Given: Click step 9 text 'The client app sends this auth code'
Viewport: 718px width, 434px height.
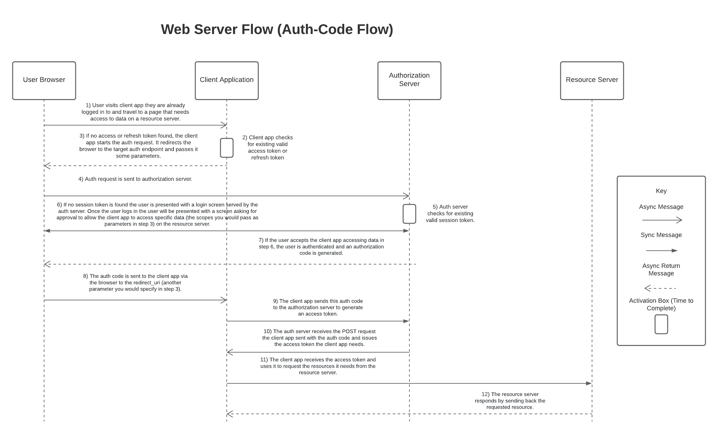Looking at the screenshot, I should point(318,307).
